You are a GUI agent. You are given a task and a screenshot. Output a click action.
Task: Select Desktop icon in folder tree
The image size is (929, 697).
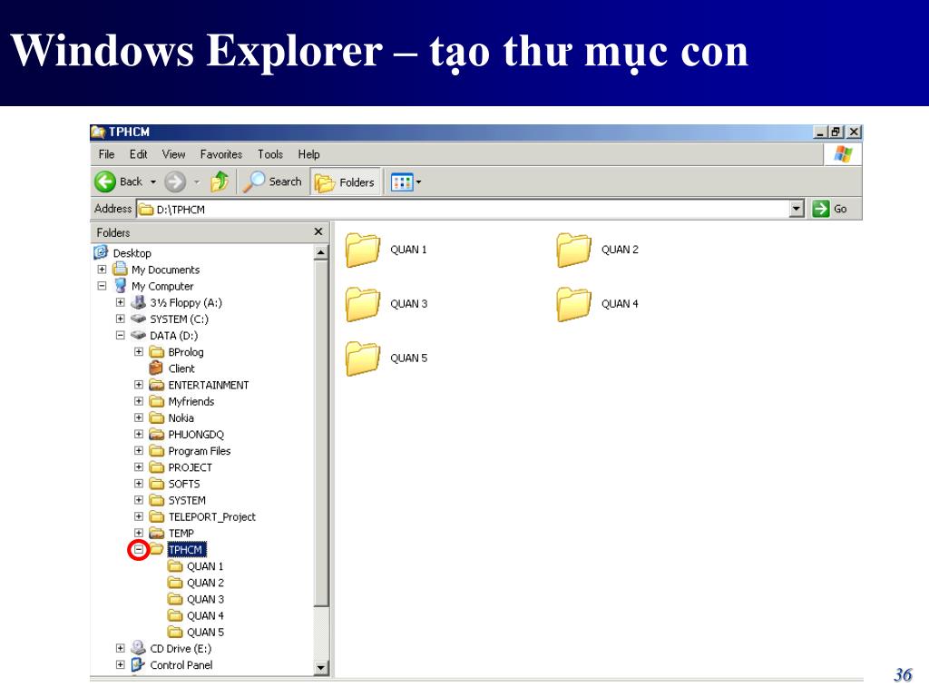click(x=101, y=252)
